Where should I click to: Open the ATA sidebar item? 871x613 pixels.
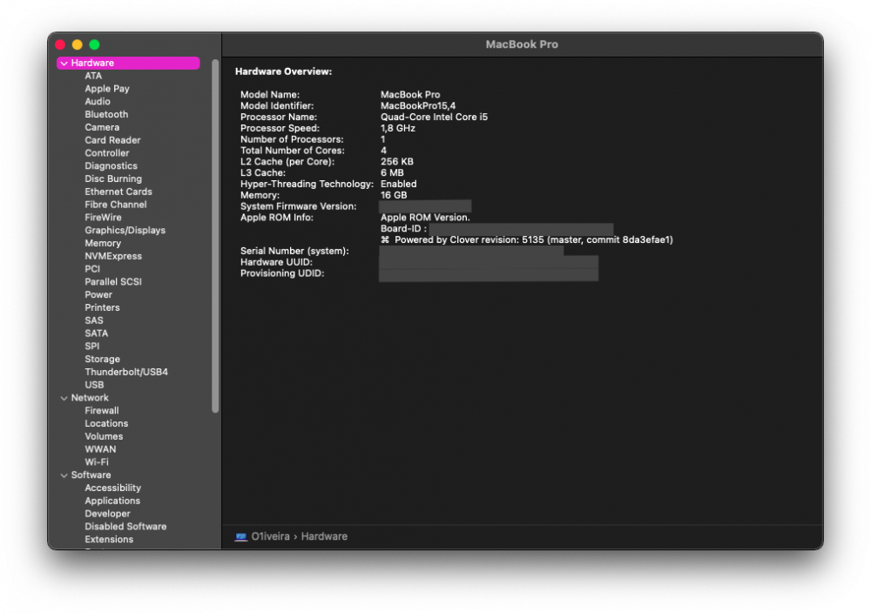[93, 76]
